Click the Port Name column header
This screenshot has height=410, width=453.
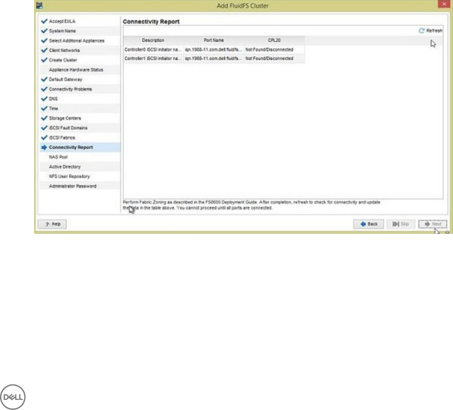(x=214, y=40)
